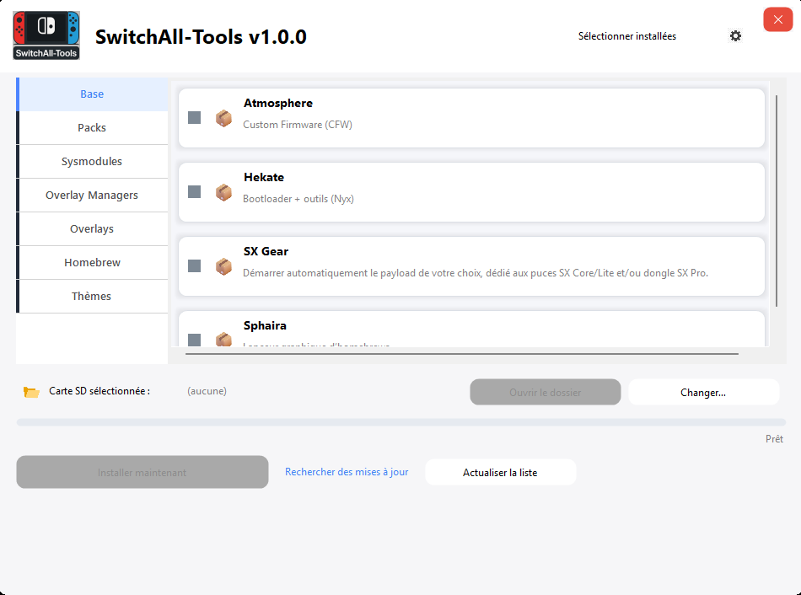Screen dimensions: 801x595
Task: Click 'Bootloader + outils (Nyx)' description
Action: [298, 199]
